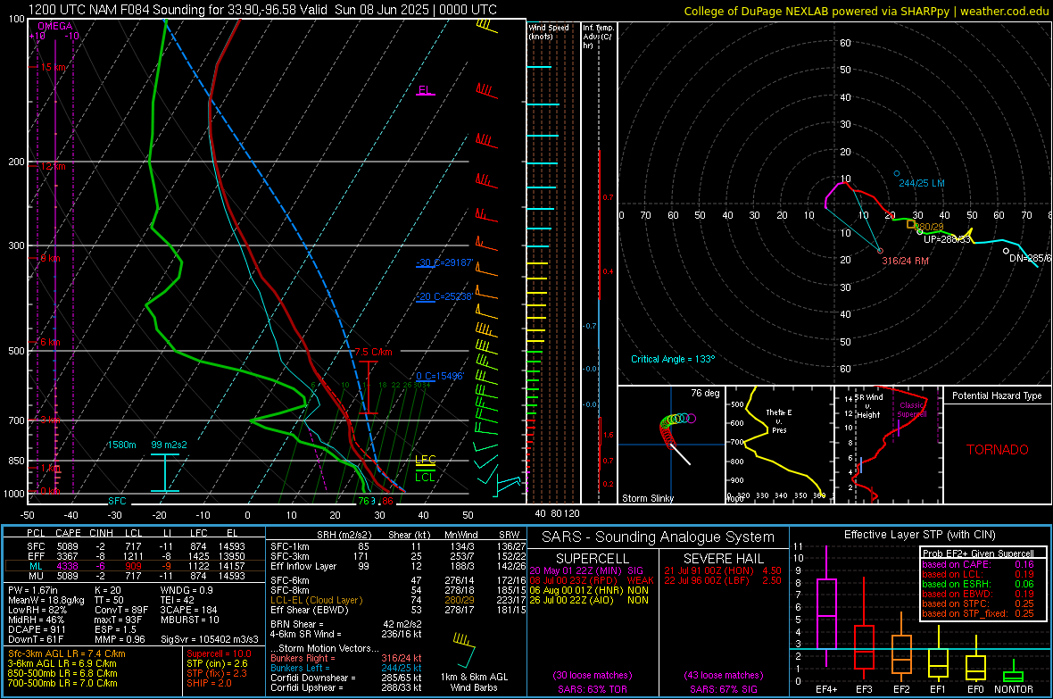Click the Eff Shear (EBWD) row

coord(398,611)
